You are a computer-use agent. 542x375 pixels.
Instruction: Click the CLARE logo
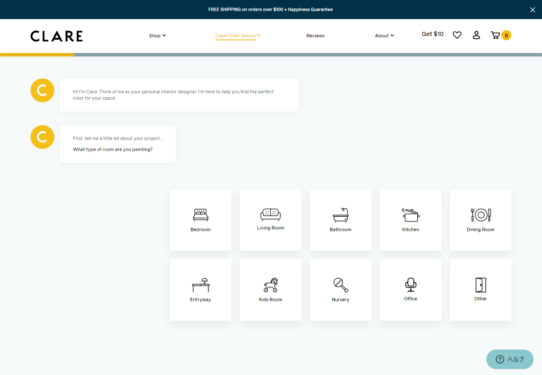56,36
